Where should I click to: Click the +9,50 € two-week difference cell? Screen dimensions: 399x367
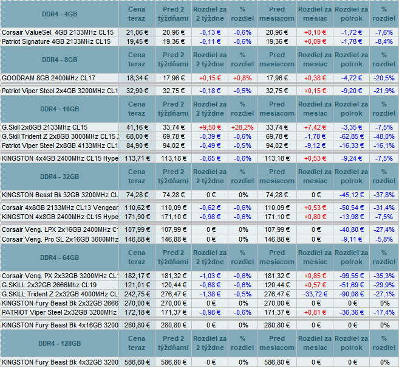pyautogui.click(x=210, y=128)
